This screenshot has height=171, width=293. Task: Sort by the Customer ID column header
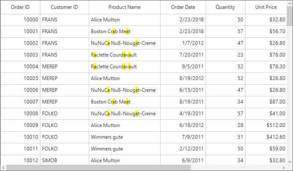[64, 7]
